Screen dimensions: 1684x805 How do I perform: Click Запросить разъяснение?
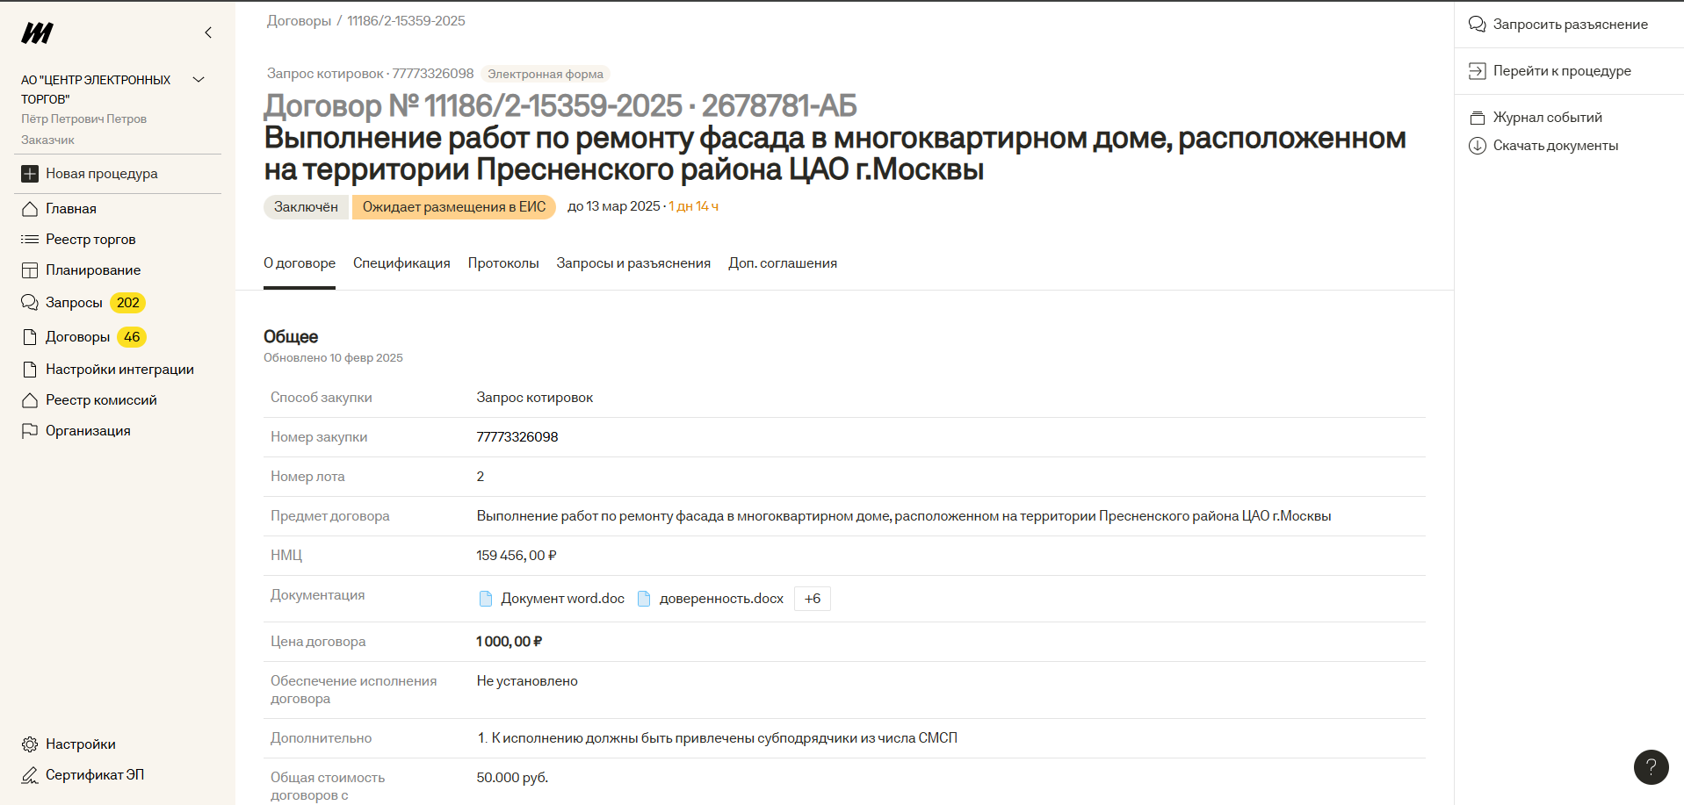click(1570, 25)
